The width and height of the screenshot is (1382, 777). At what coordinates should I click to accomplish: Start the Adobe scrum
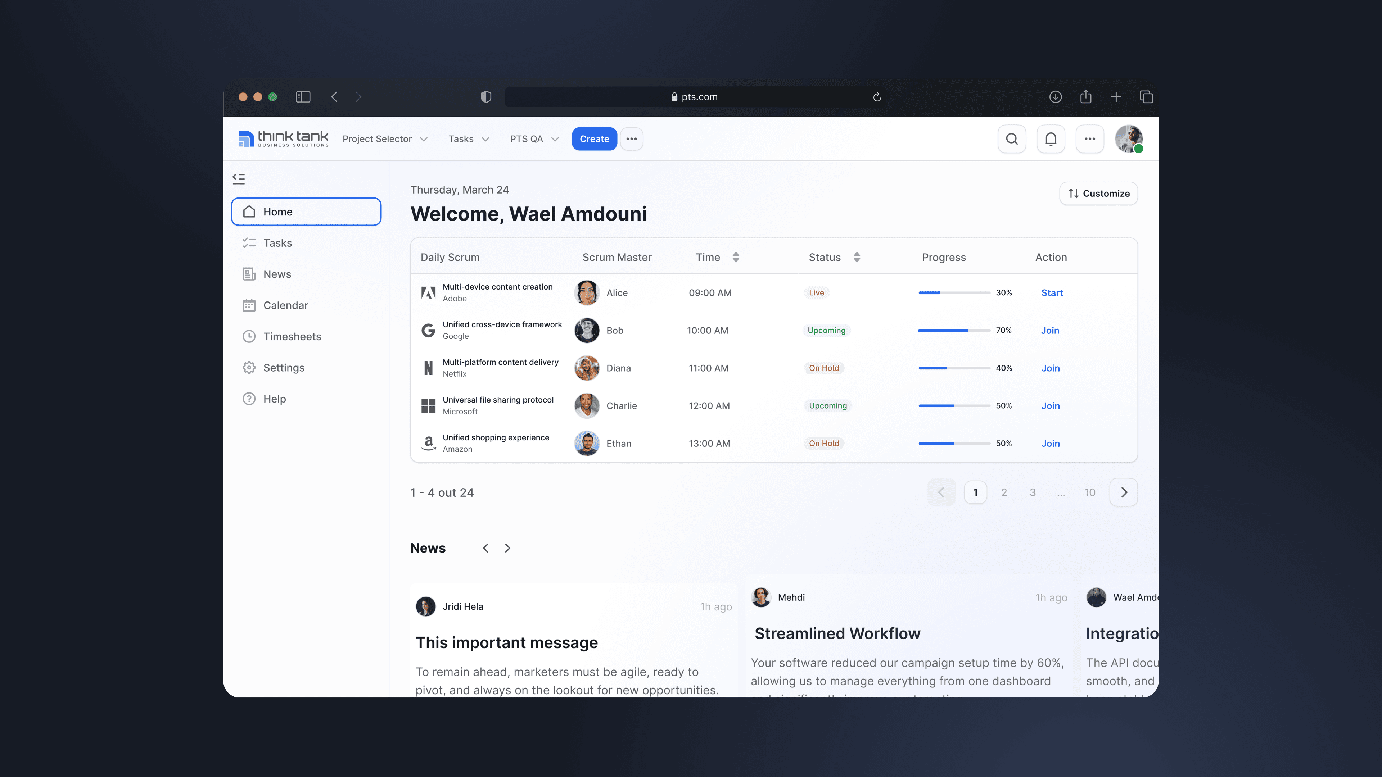point(1052,293)
